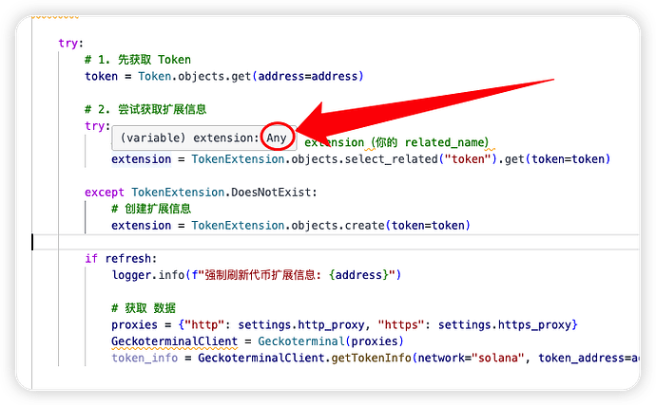The width and height of the screenshot is (656, 405).
Task: Click the outer 'try' keyword
Action: (68, 43)
